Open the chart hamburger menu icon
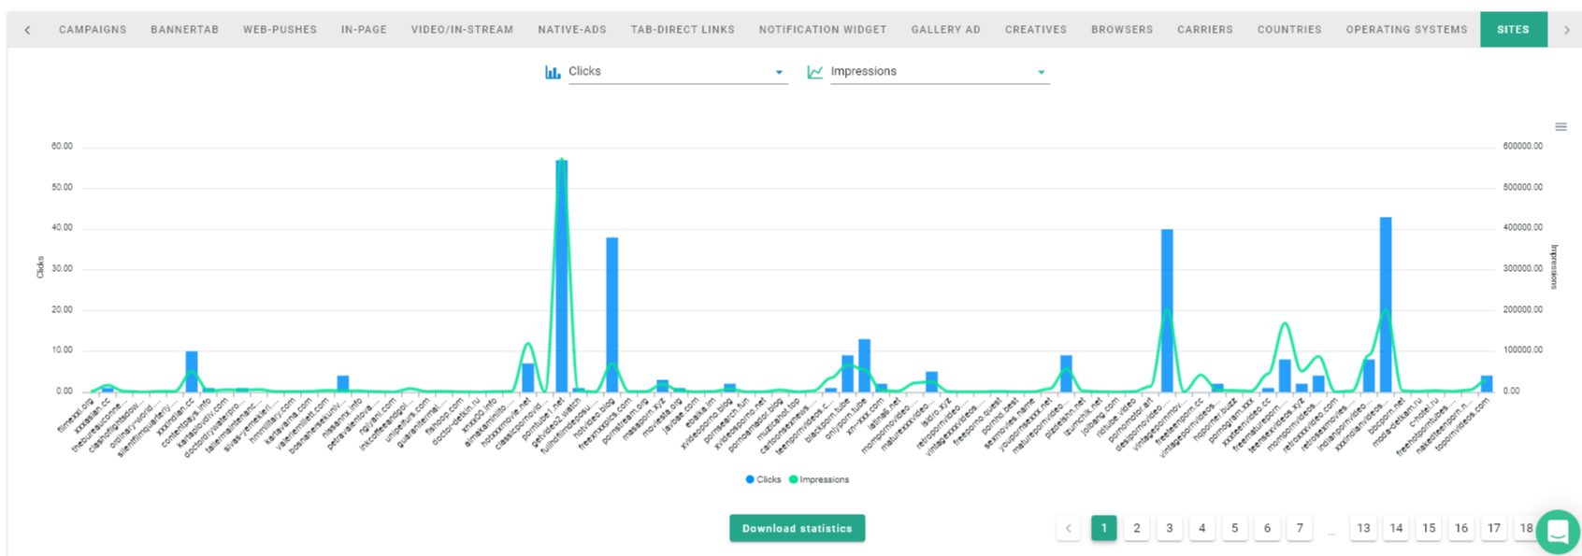This screenshot has width=1582, height=556. click(1560, 127)
